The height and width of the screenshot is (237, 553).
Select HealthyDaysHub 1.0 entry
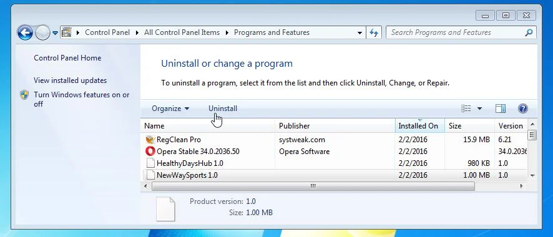click(x=190, y=163)
